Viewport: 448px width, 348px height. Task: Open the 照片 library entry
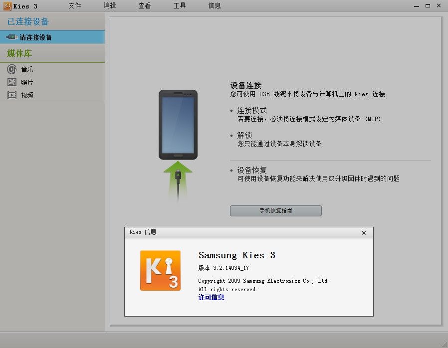click(27, 82)
